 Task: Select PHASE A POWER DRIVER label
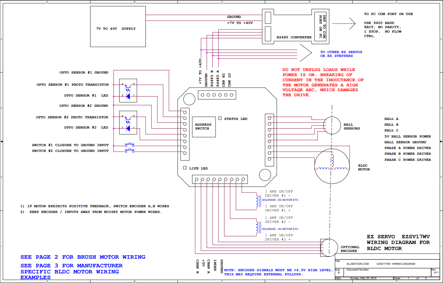point(408,148)
